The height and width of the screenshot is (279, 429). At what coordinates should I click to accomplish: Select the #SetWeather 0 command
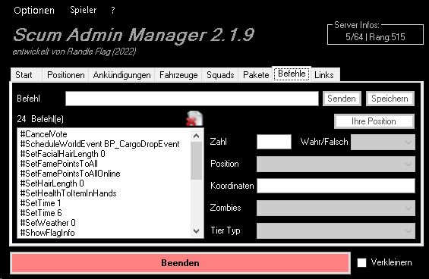point(104,223)
